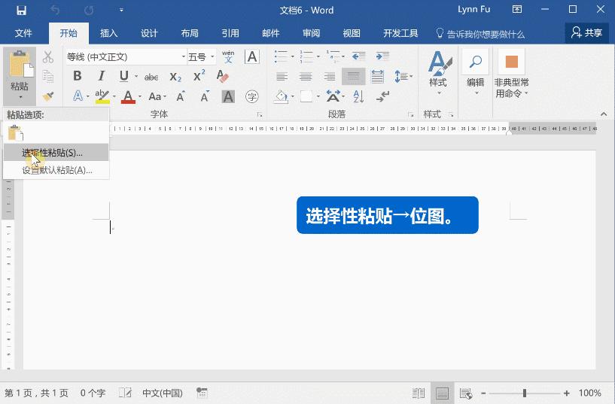The width and height of the screenshot is (615, 404).
Task: Sort text with the A-Z icon
Action: click(x=358, y=96)
